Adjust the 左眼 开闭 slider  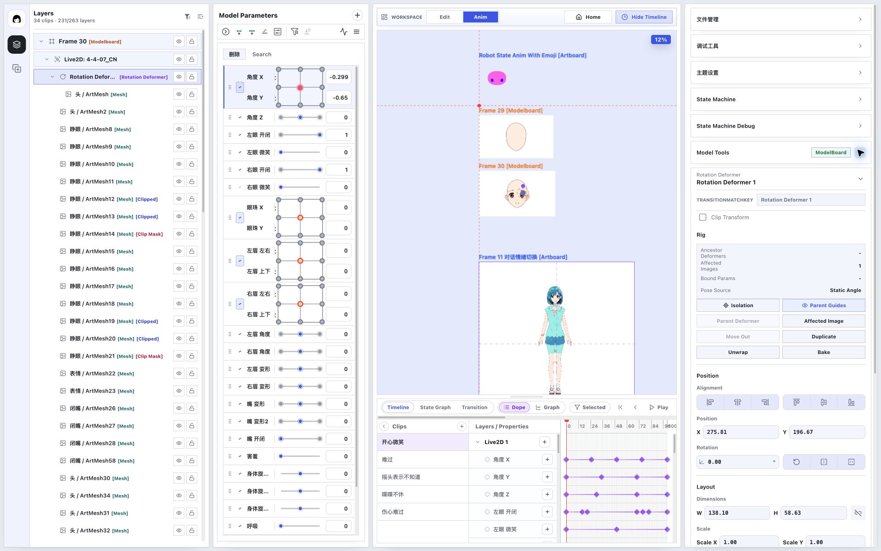[300, 135]
